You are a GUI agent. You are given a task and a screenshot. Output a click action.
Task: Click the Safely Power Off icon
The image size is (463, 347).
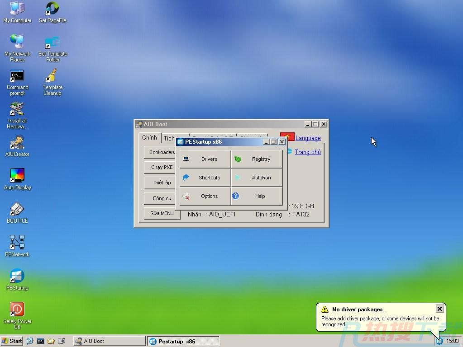[x=17, y=315]
